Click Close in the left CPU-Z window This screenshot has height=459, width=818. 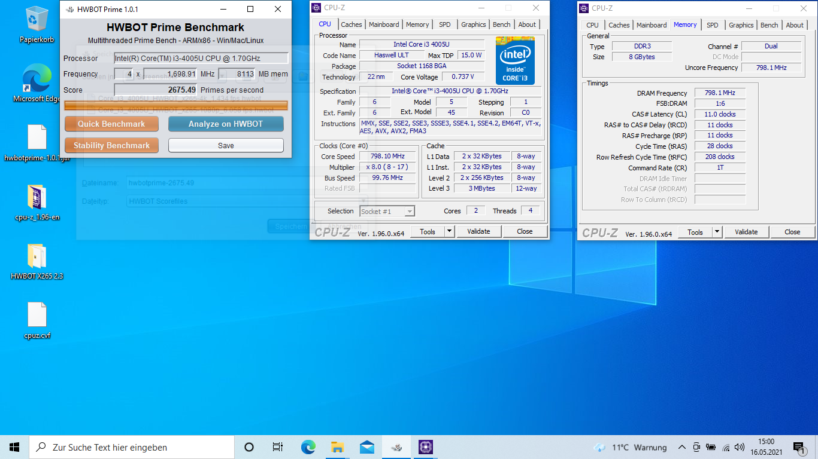(525, 231)
